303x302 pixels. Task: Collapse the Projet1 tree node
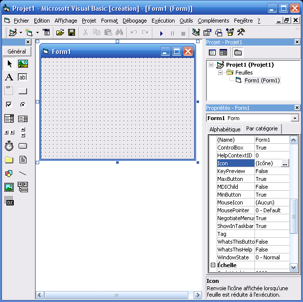coord(211,65)
